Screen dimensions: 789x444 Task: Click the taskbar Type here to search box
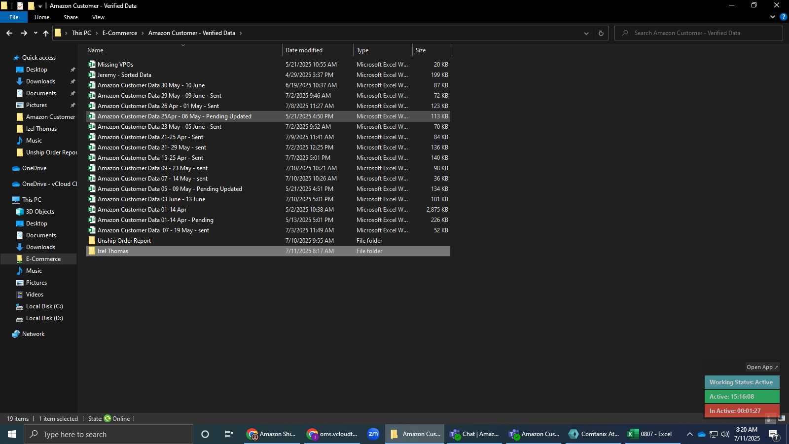click(x=108, y=434)
